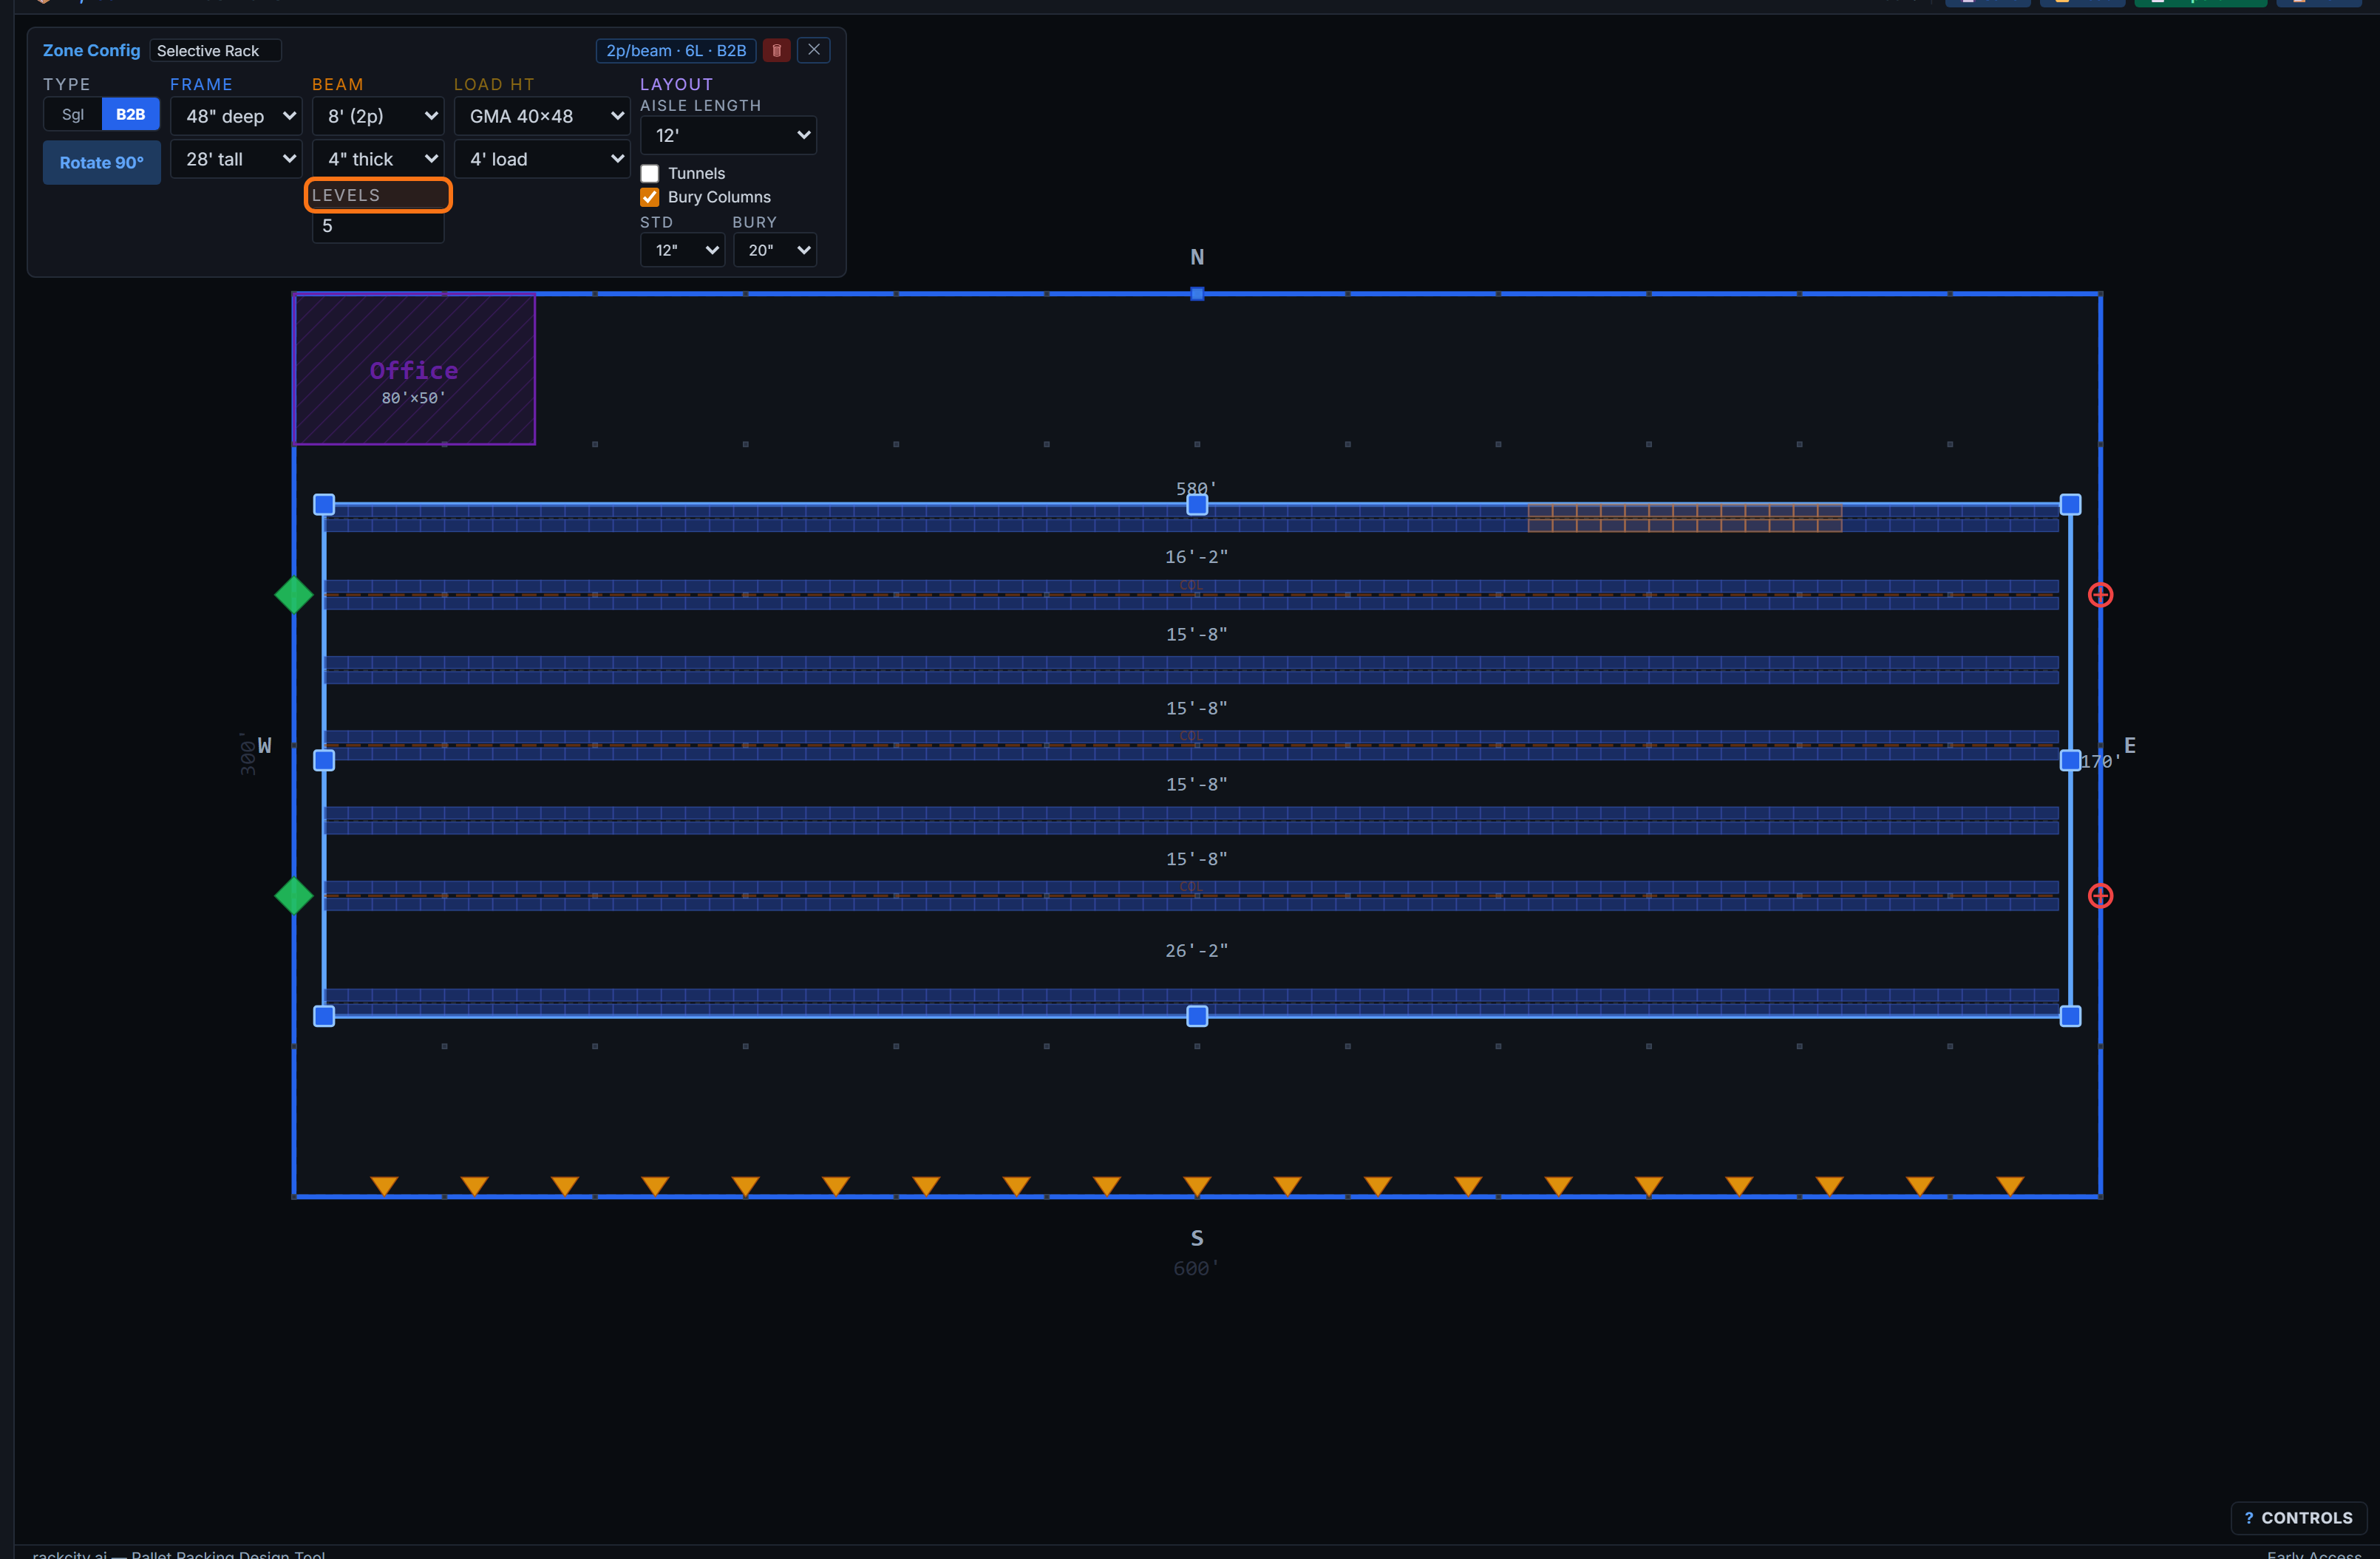Open the Aisle Length 12' dropdown
This screenshot has height=1559, width=2380.
tap(728, 135)
